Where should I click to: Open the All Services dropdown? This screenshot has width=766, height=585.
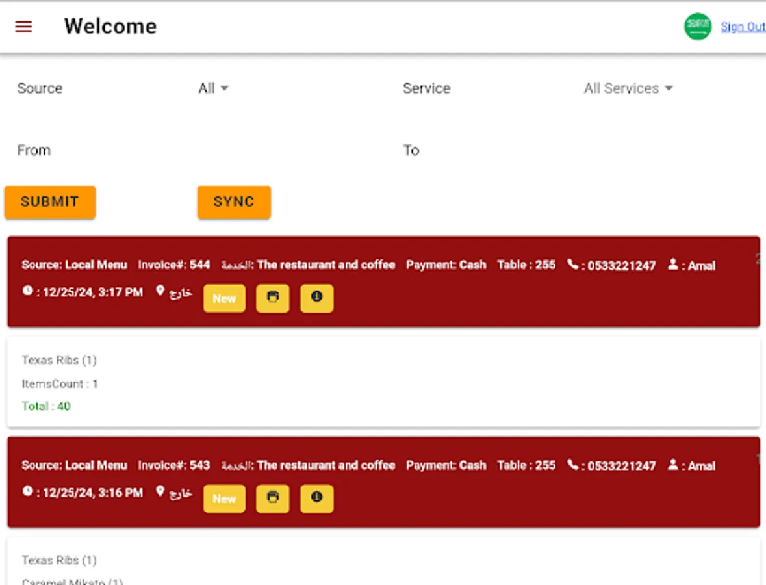pos(628,88)
